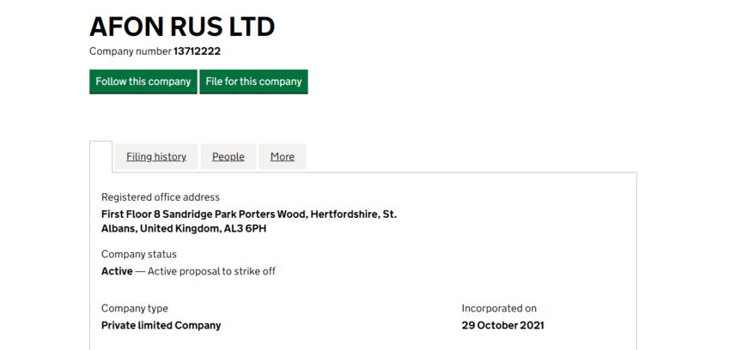Click the Company status label

pyautogui.click(x=139, y=254)
